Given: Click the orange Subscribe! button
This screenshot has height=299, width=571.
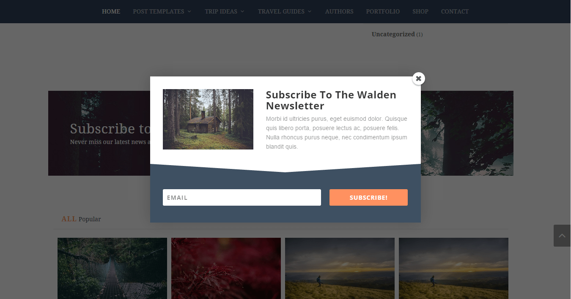Looking at the screenshot, I should pyautogui.click(x=368, y=197).
